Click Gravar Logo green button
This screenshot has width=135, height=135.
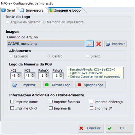click(58, 85)
